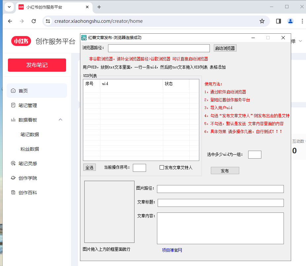This screenshot has height=266, width=306.
Task: Bookmark this page with the star icon
Action: 262,21
